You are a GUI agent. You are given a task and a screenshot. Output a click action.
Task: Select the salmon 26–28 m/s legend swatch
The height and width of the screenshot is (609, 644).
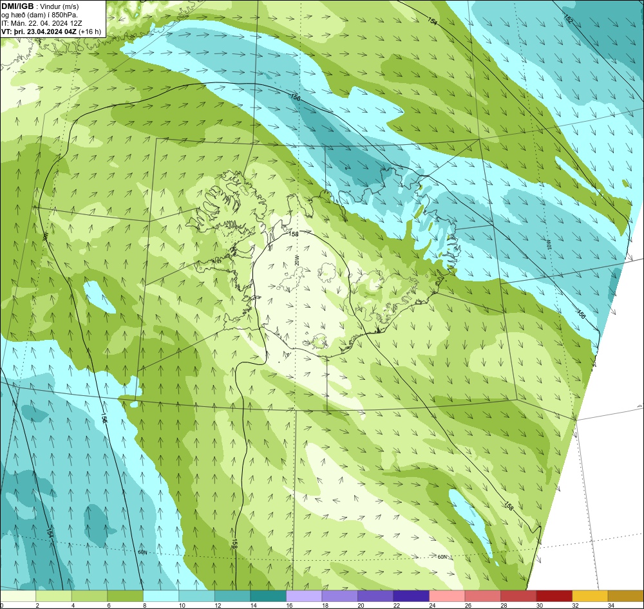pos(482,595)
